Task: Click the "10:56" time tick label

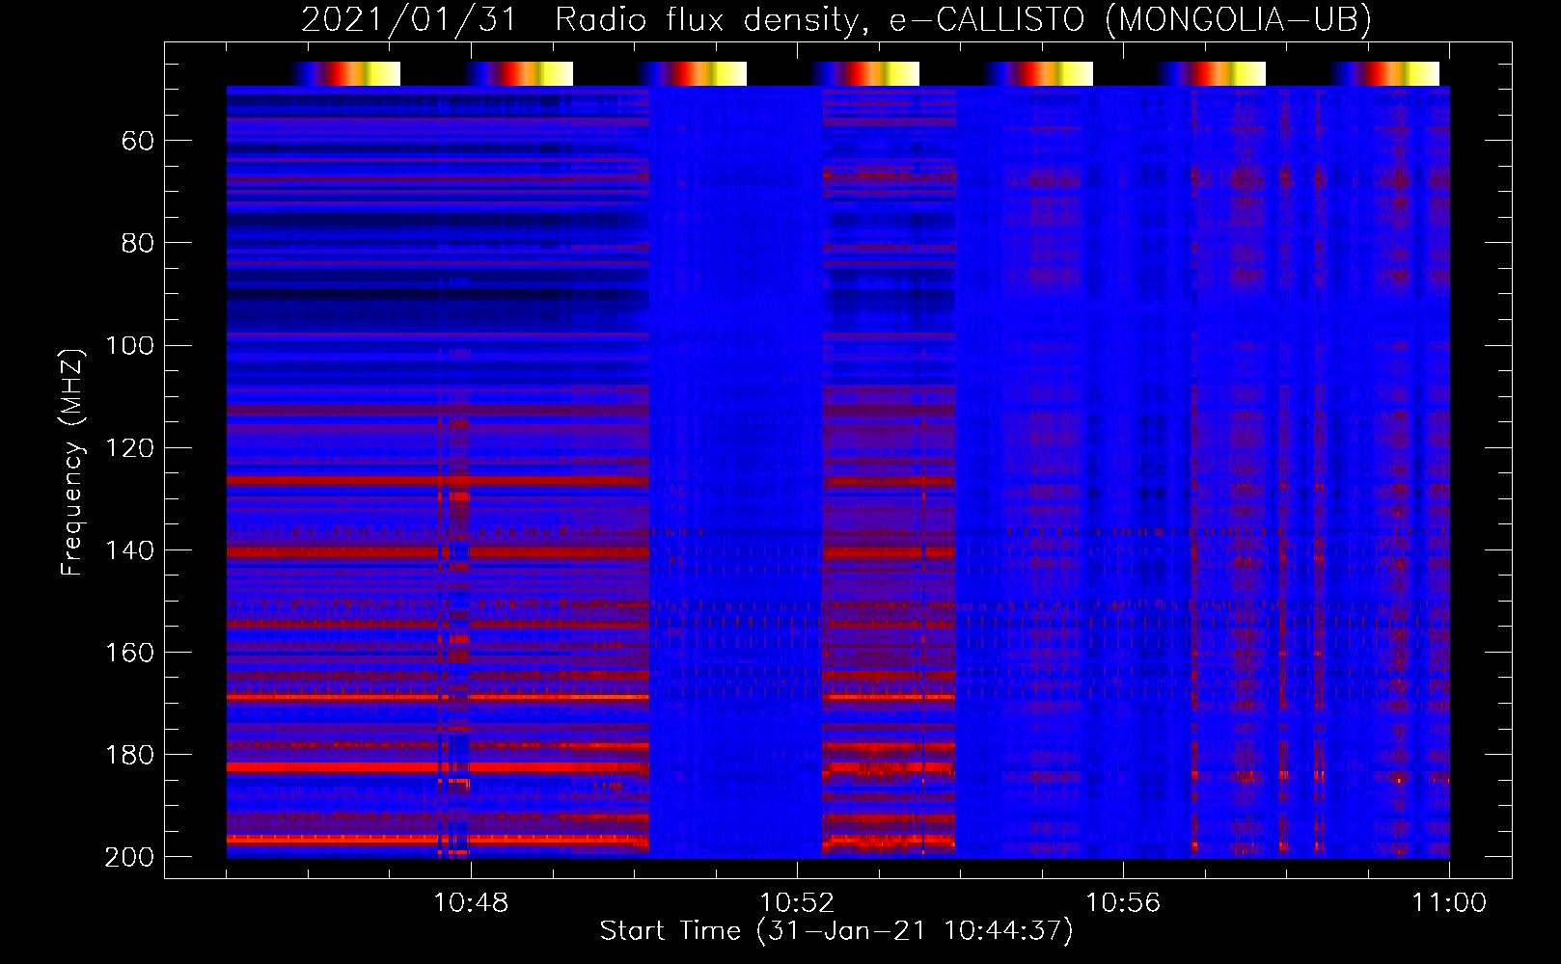Action: pos(1123,903)
